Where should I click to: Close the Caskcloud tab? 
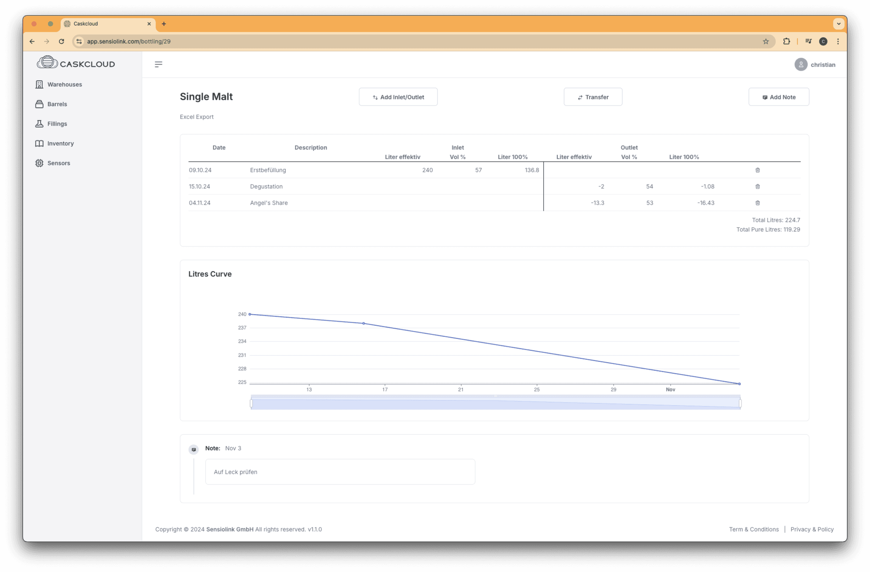(149, 24)
